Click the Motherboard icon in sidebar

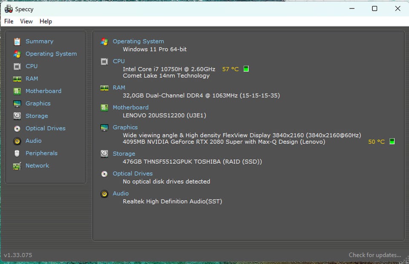point(17,91)
